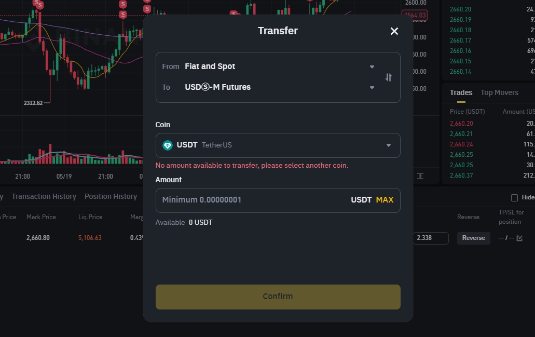Open the USDT coin selector
The width and height of the screenshot is (535, 337).
pyautogui.click(x=278, y=145)
